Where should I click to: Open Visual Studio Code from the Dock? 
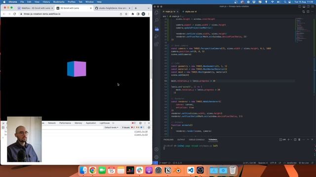(x=191, y=171)
